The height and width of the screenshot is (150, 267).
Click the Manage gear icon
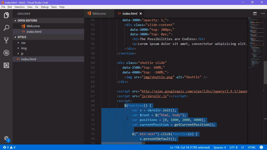[6, 138]
